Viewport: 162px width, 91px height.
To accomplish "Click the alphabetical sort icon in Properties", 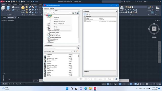I will (x=87, y=14).
